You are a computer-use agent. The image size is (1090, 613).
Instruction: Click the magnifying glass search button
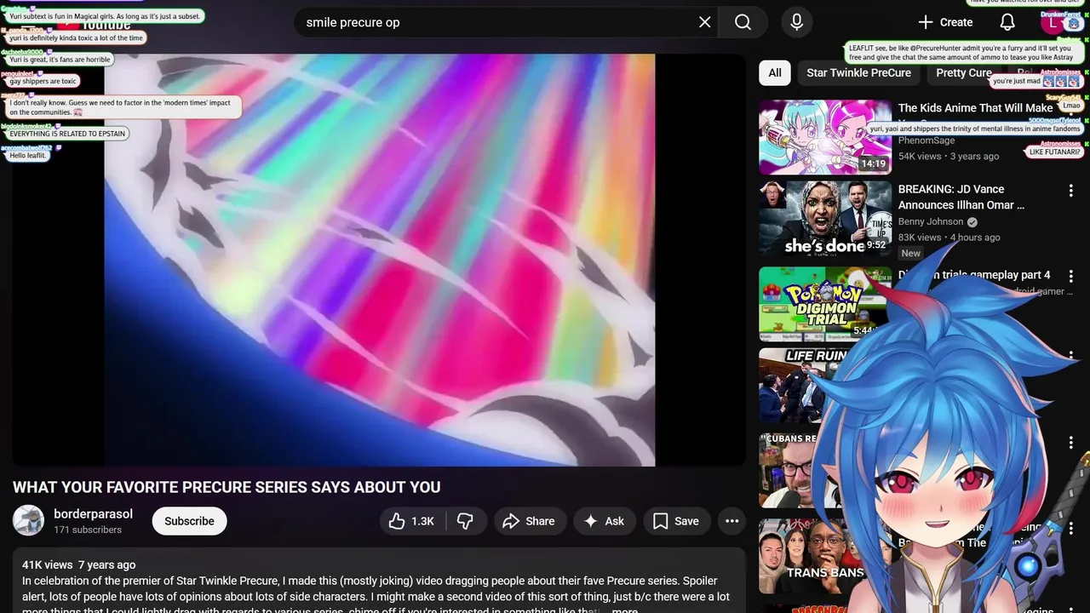pos(743,22)
